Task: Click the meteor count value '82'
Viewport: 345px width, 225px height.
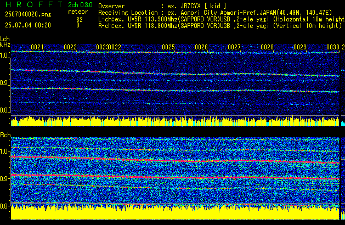Action: click(x=80, y=20)
